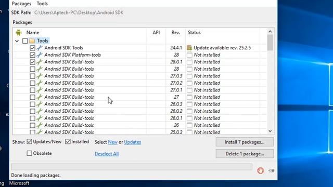Click the Updates selection link
Screen dimensions: 333x187
[x=133, y=142]
